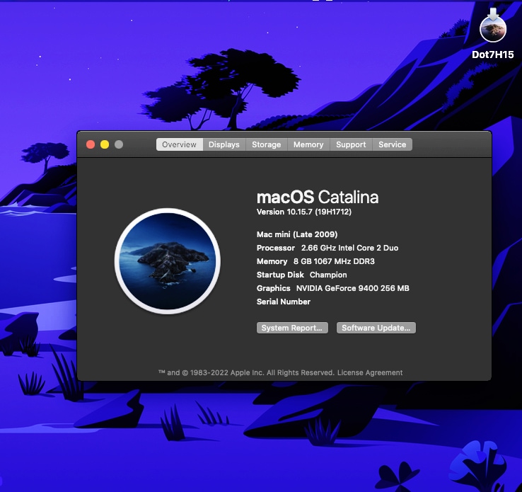Click the 8 GB 1067 MHz DDR3 value

tap(334, 261)
